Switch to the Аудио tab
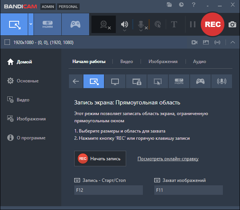This screenshot has width=240, height=210. pos(200,62)
